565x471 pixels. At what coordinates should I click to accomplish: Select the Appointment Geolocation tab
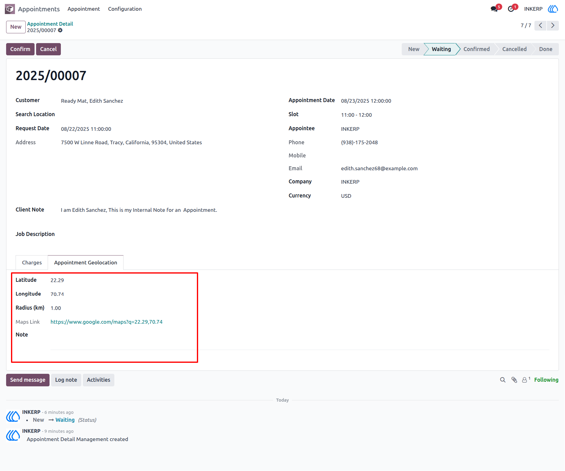coord(86,263)
